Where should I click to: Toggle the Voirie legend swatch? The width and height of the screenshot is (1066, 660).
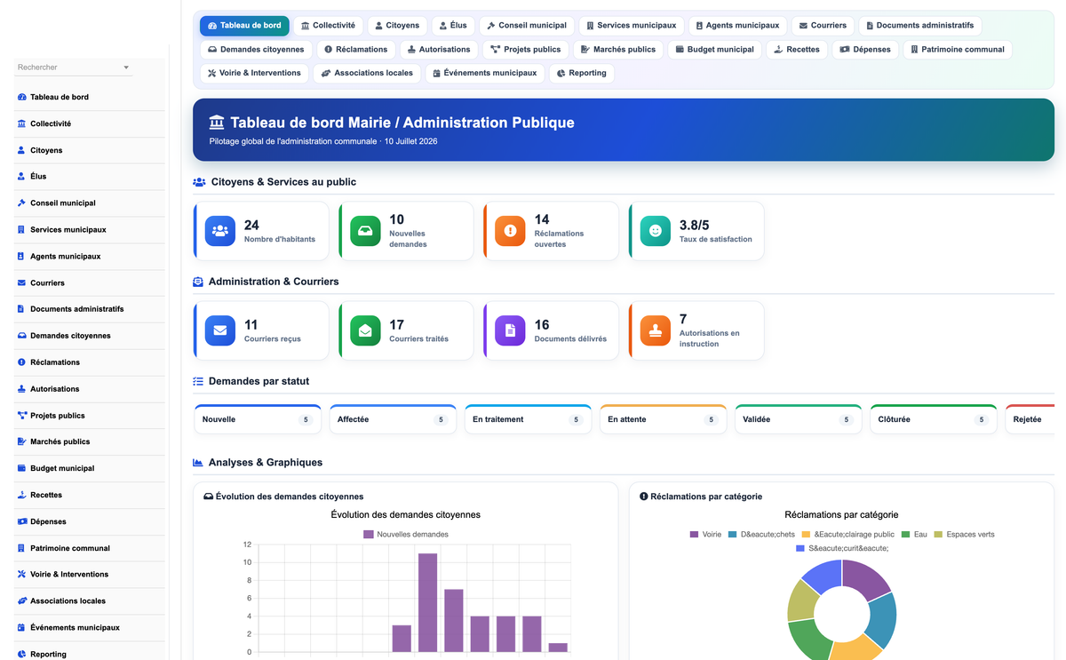(694, 535)
